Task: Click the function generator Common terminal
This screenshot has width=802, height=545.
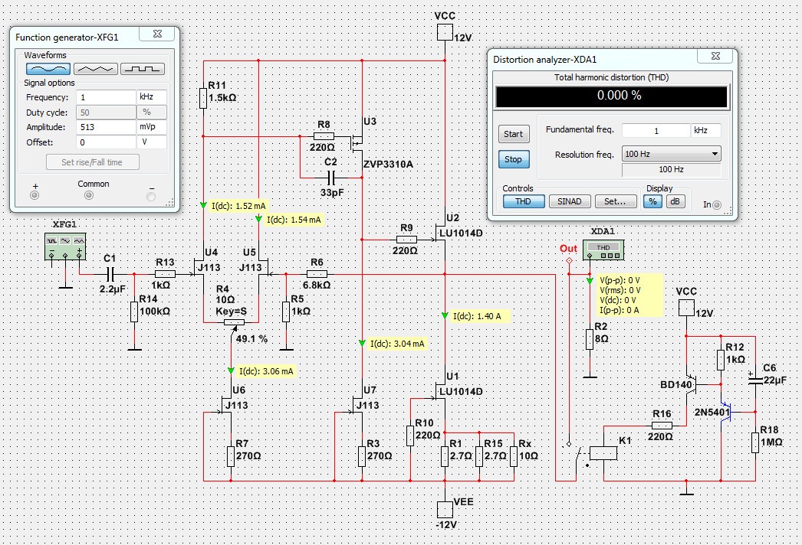Action: click(89, 195)
